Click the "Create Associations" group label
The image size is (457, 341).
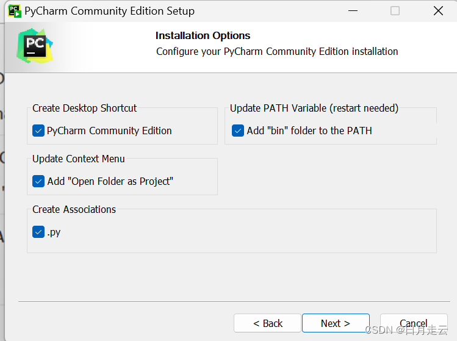pos(74,210)
